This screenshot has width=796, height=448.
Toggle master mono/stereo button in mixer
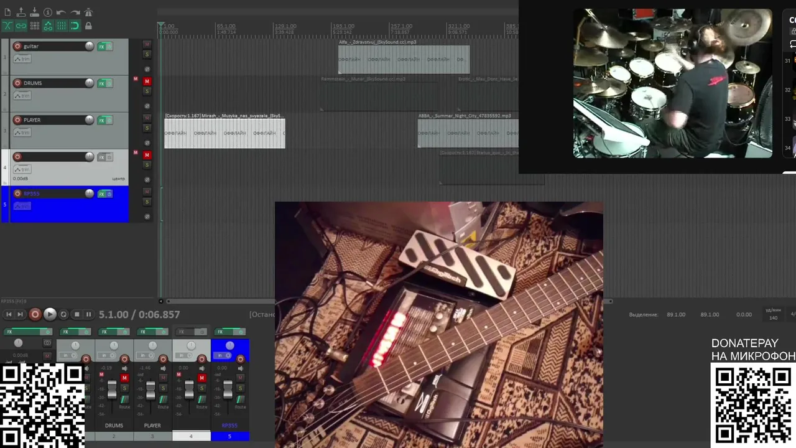47,343
